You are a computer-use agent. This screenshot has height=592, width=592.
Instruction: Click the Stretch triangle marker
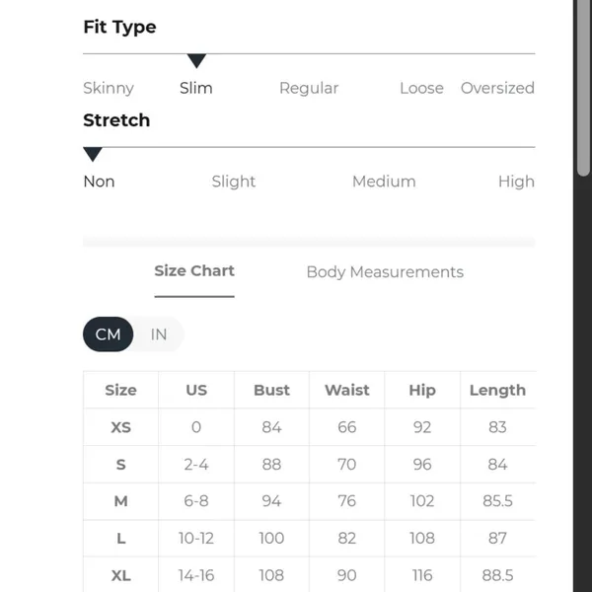tap(93, 154)
